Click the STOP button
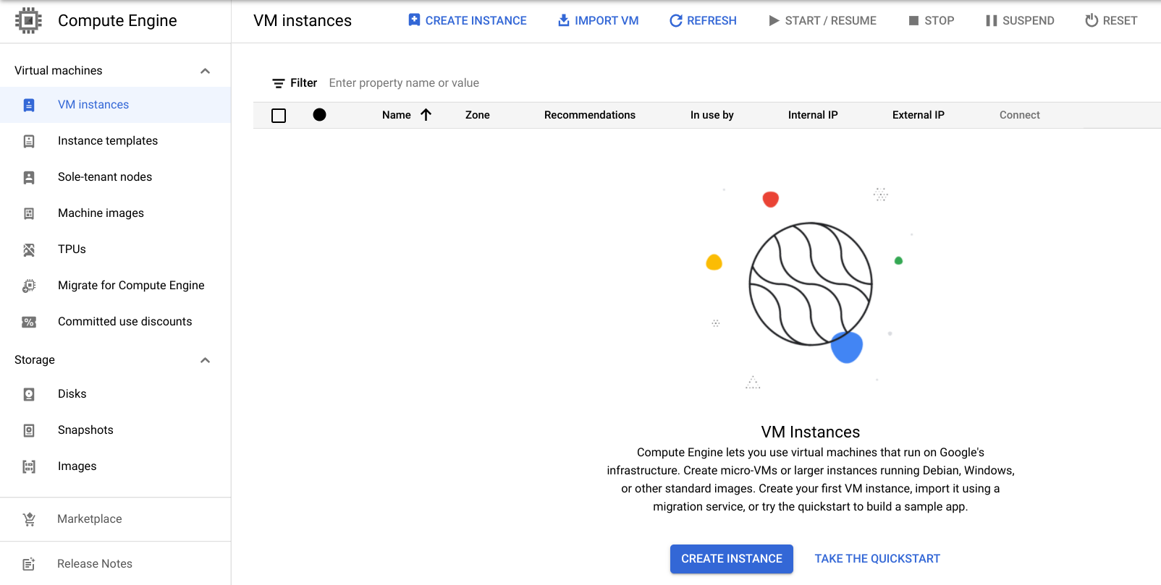1161x585 pixels. 932,20
